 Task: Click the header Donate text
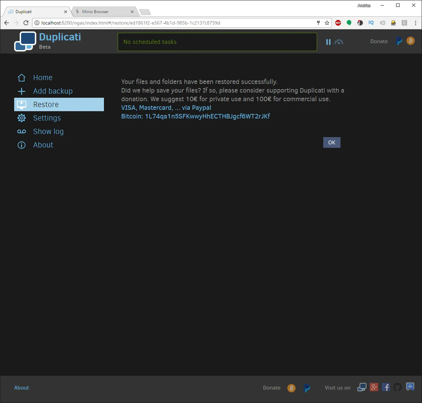[x=379, y=41]
